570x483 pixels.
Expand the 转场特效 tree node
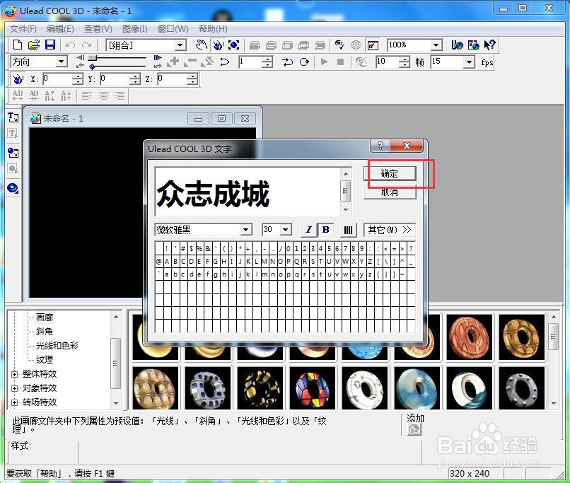[14, 402]
